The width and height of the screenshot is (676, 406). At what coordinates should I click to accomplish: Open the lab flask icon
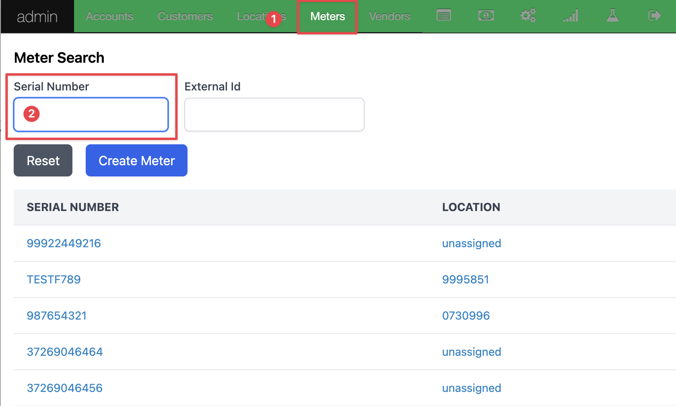[612, 16]
